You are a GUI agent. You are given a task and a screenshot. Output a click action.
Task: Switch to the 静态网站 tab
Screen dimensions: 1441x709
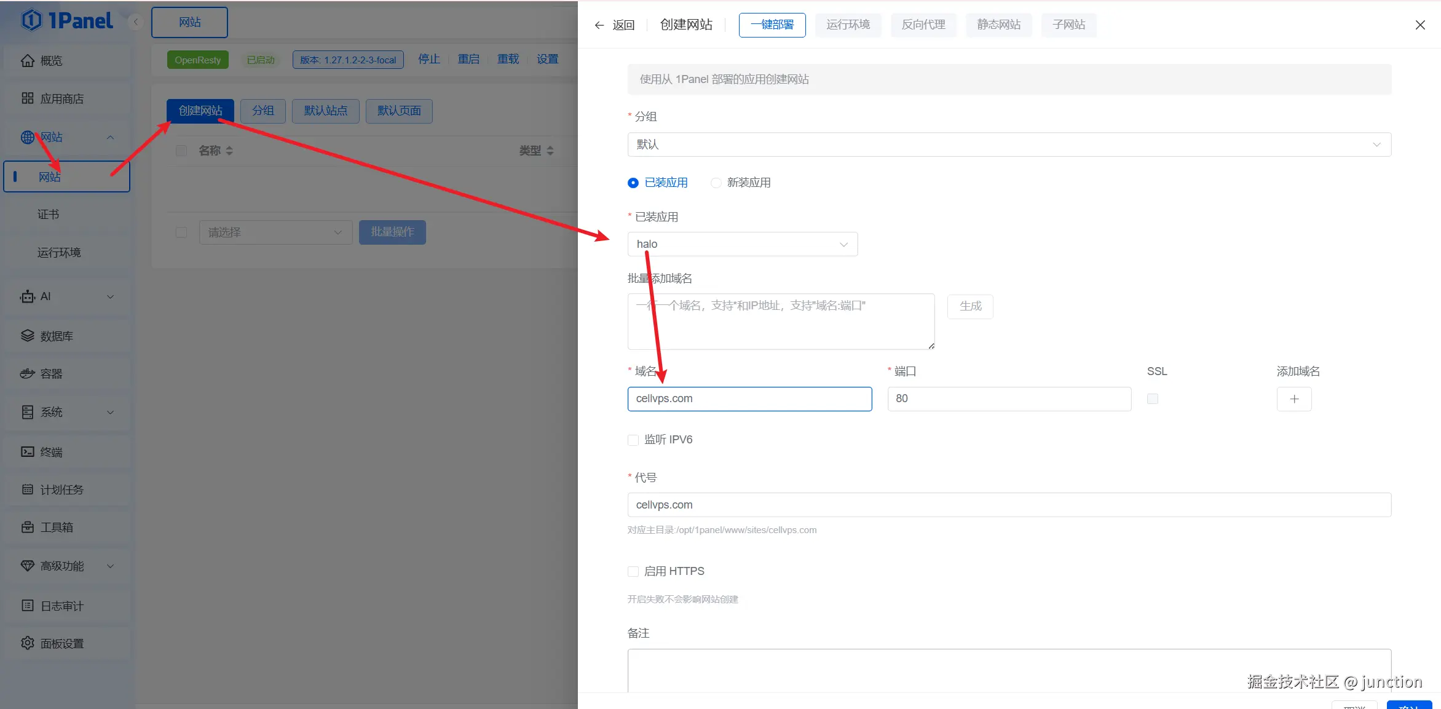tap(998, 25)
